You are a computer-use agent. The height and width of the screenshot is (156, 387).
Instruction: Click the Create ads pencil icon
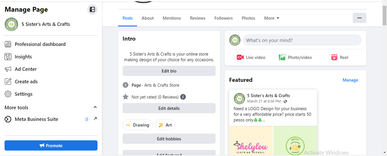(x=8, y=82)
